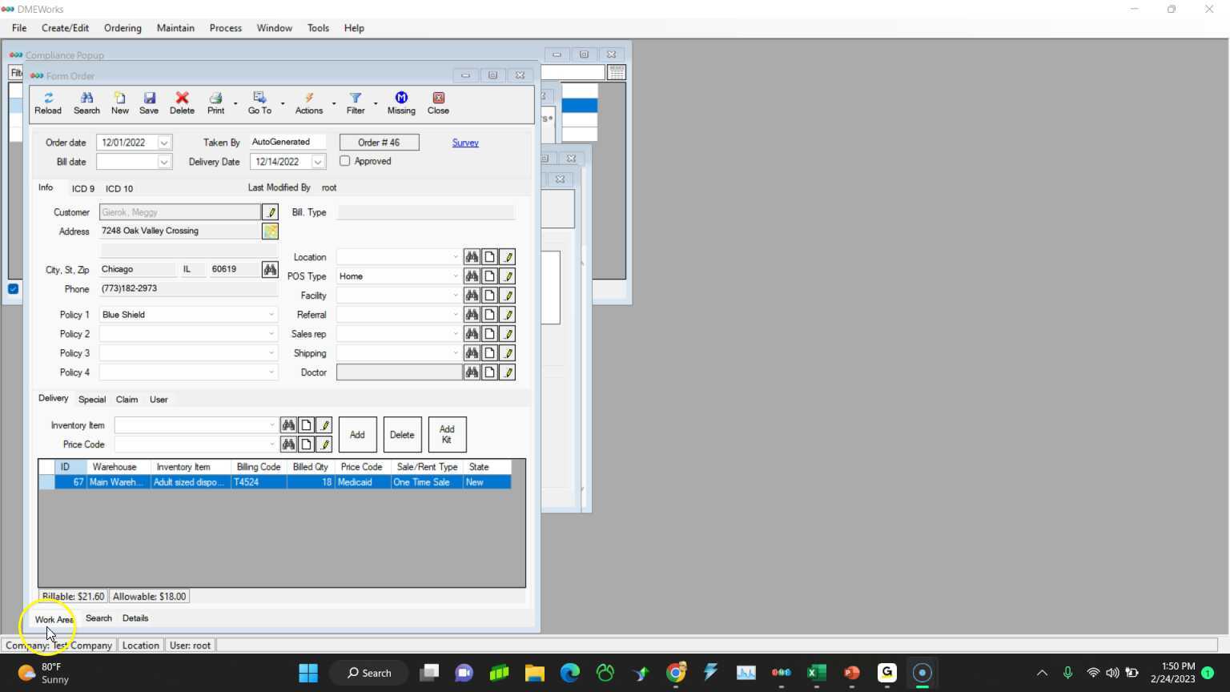Click the edit pencil beside Customer field
The image size is (1230, 692).
(x=271, y=212)
